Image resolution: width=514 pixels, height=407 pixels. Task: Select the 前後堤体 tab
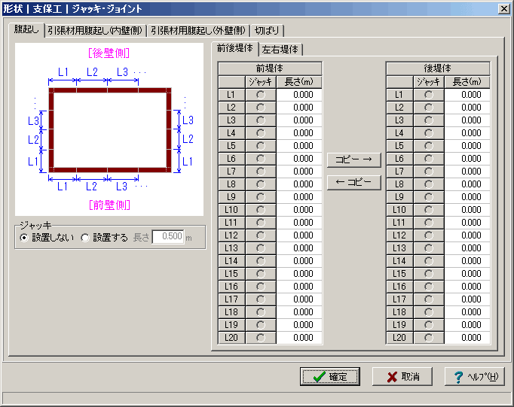234,48
